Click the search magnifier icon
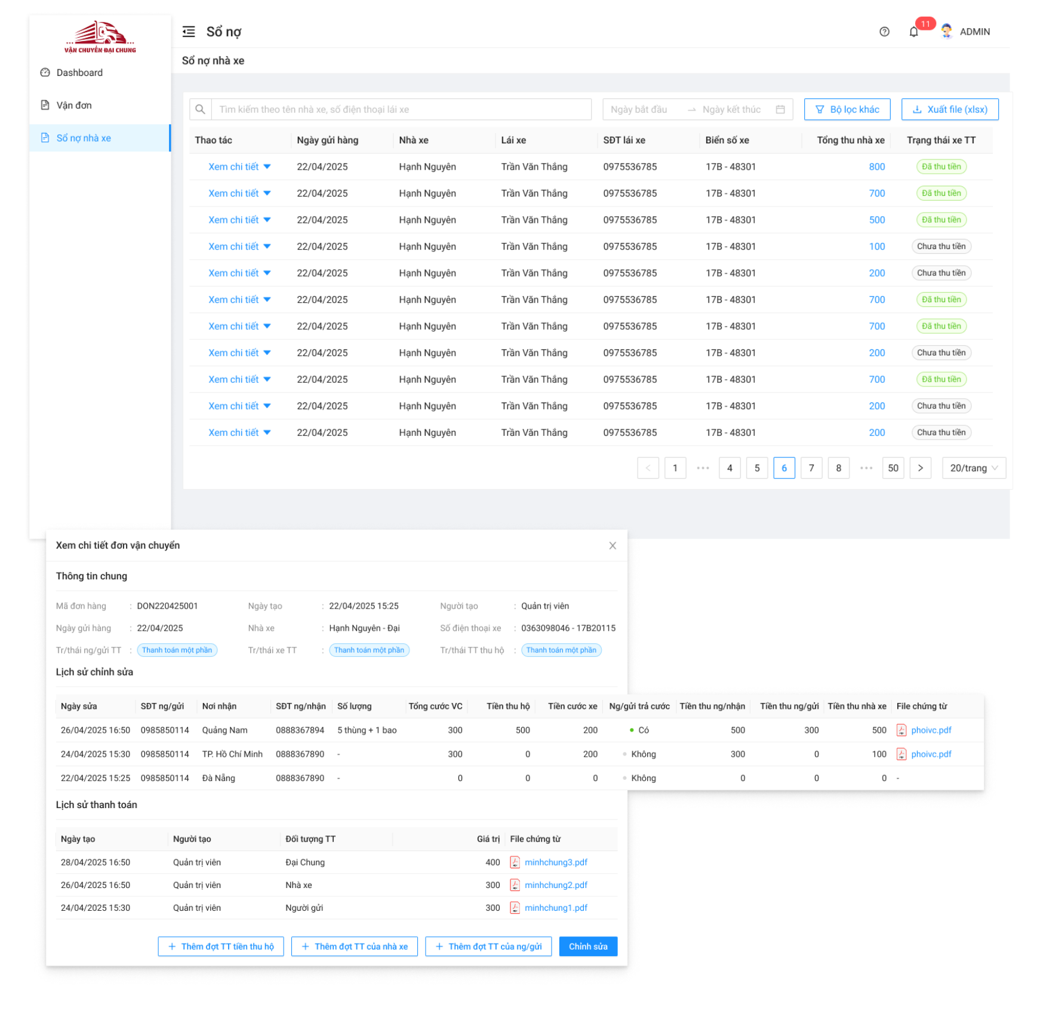1037x1026 pixels. click(201, 109)
